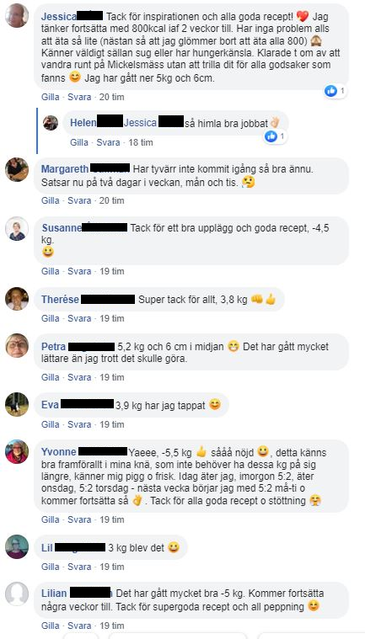The width and height of the screenshot is (365, 639).
Task: Click Lilian's default avatar
Action: [17, 594]
